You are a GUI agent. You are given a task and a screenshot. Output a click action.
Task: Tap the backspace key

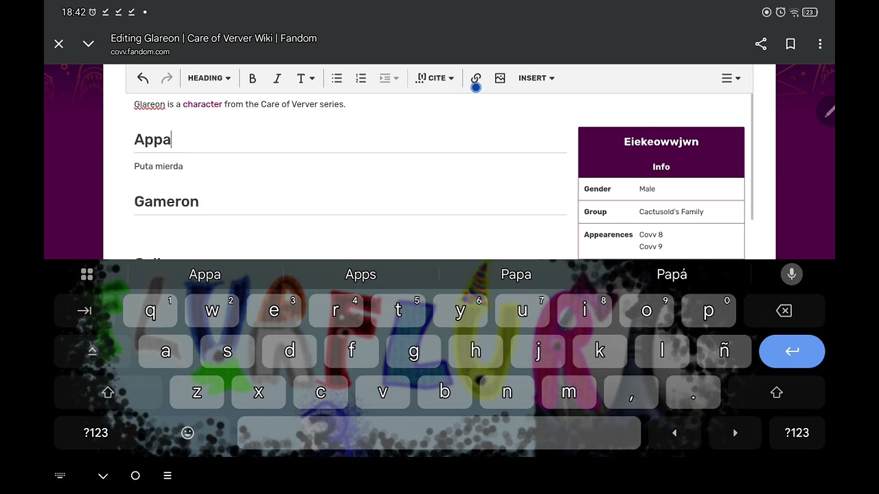coord(784,311)
